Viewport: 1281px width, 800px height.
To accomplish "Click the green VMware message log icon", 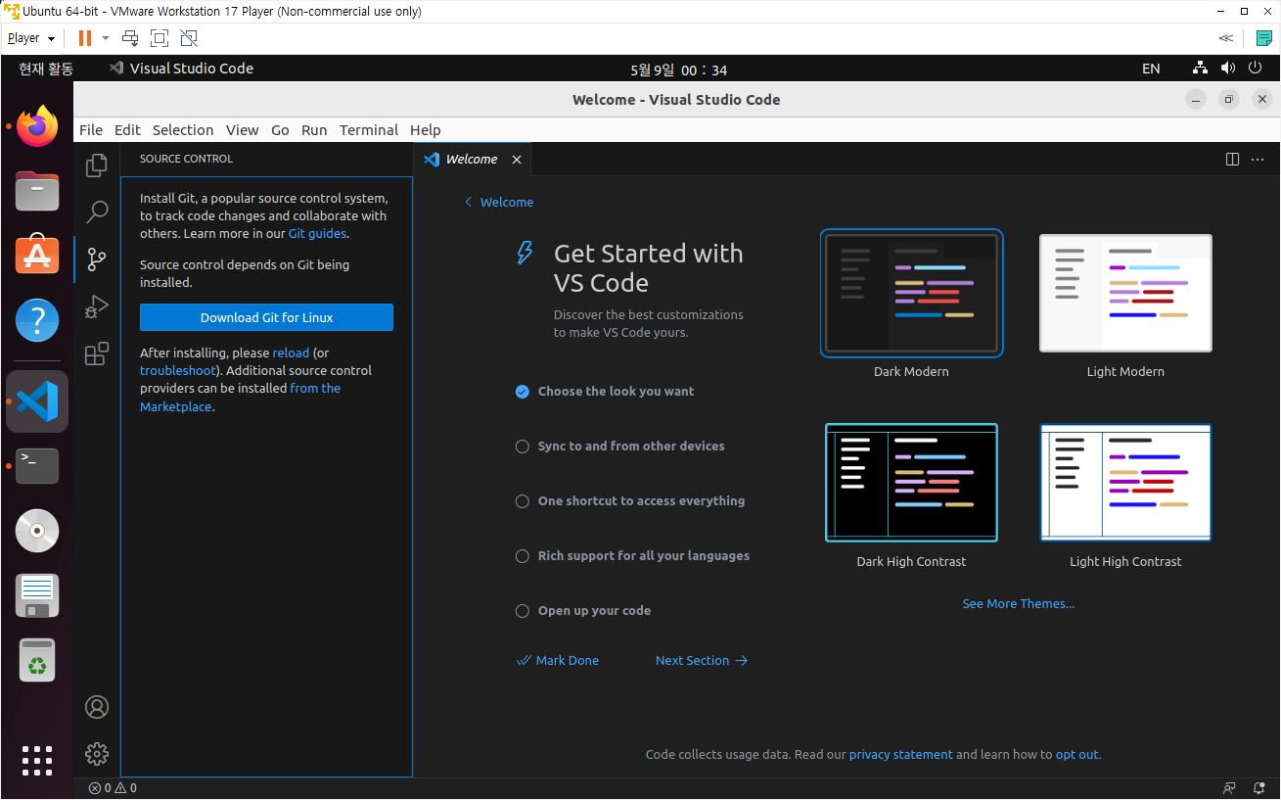I will [1264, 38].
